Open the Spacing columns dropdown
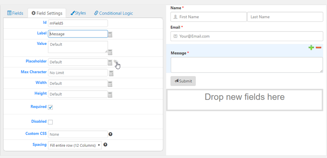327x158 pixels. (75, 146)
